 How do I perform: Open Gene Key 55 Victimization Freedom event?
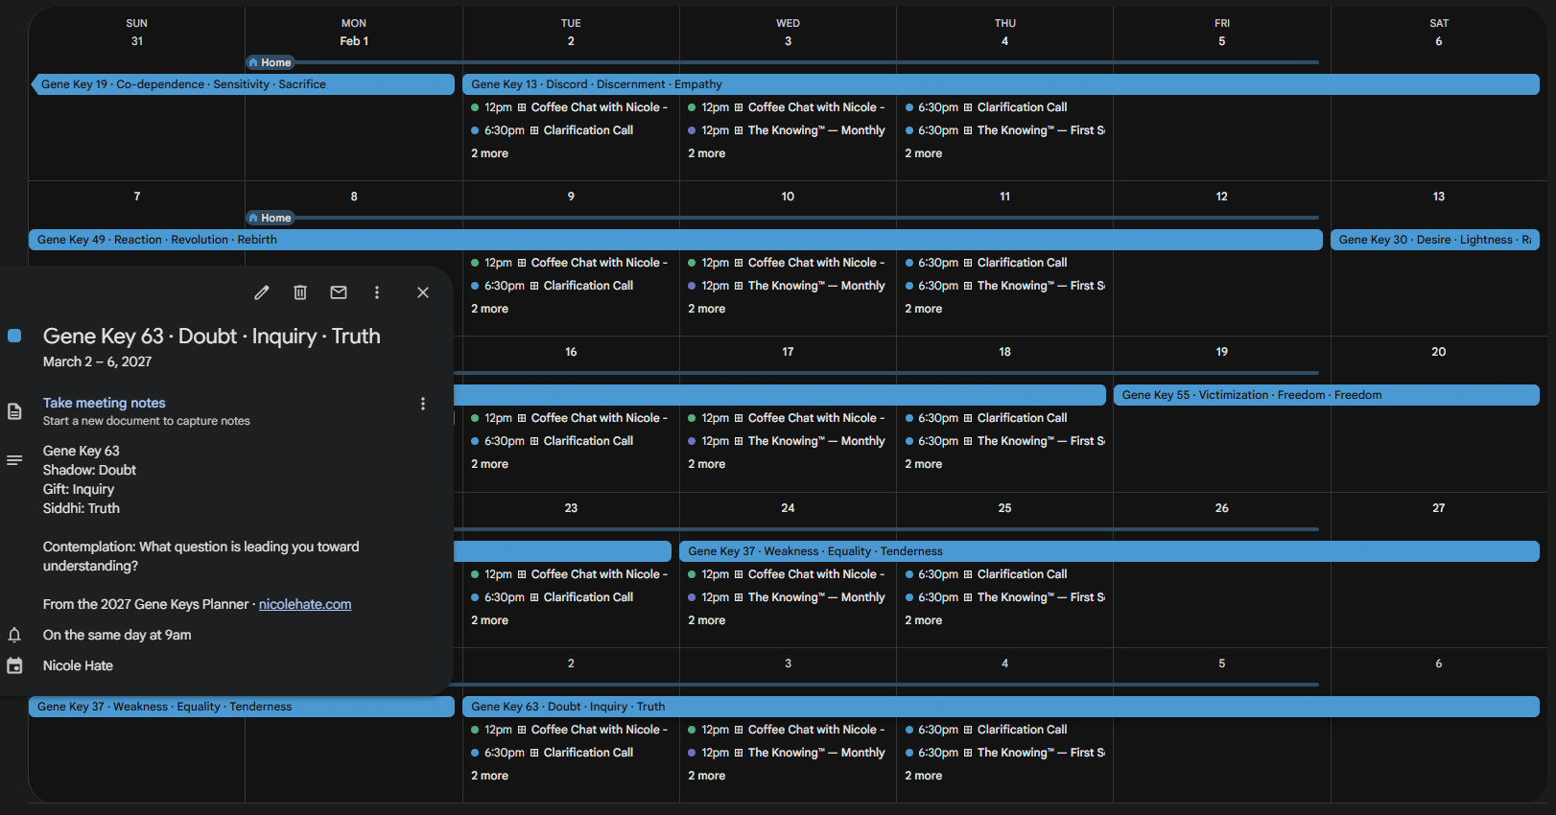[1327, 395]
